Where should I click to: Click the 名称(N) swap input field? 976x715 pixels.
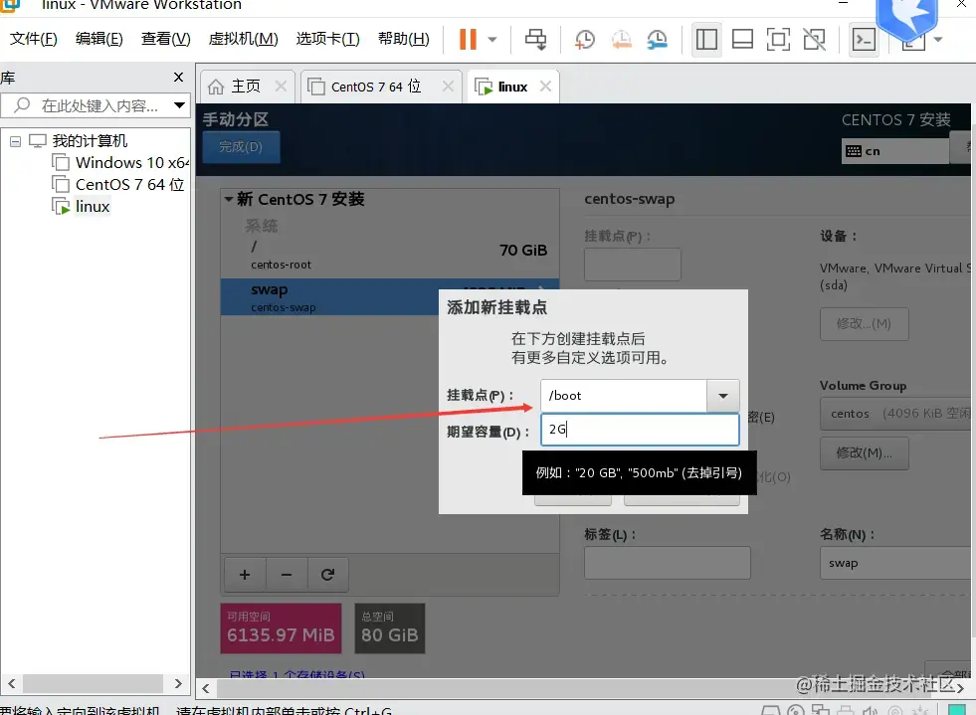(897, 563)
